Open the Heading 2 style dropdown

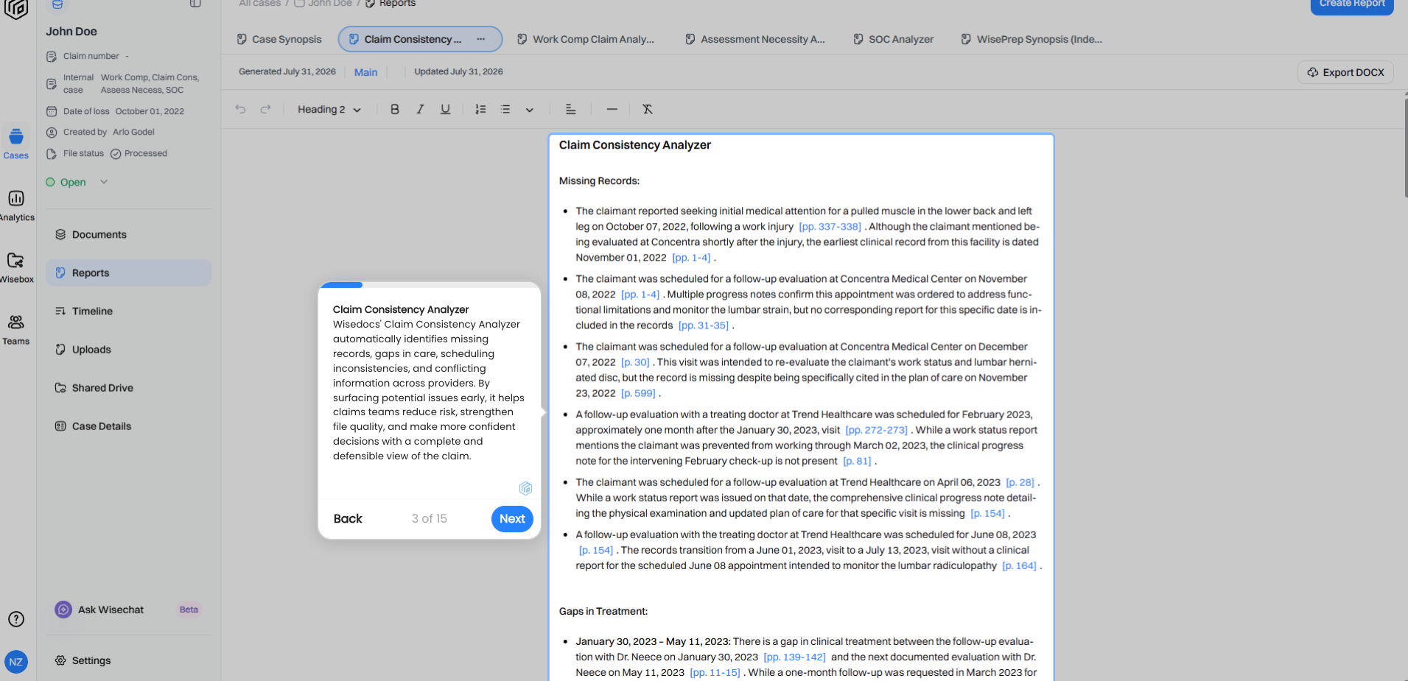(329, 109)
